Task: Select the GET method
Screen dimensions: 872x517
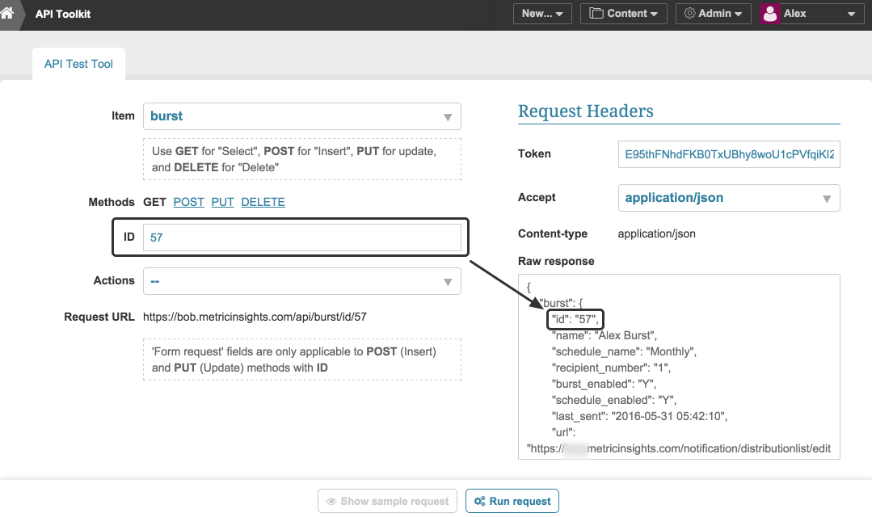Action: pyautogui.click(x=154, y=202)
